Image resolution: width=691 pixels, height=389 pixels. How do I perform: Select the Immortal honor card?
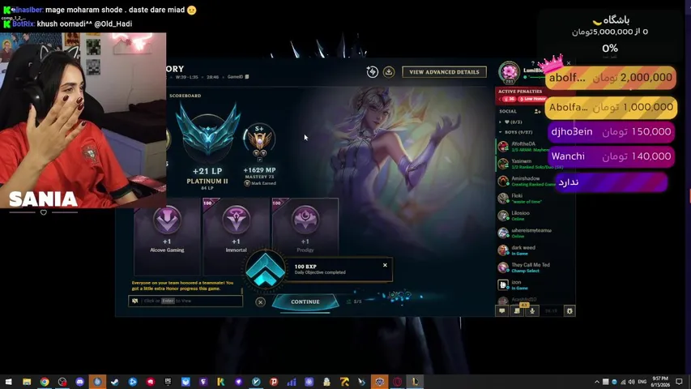pyautogui.click(x=237, y=236)
